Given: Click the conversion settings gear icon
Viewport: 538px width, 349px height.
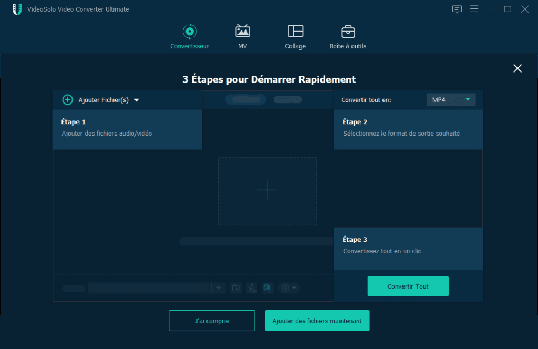Looking at the screenshot, I should pyautogui.click(x=285, y=288).
